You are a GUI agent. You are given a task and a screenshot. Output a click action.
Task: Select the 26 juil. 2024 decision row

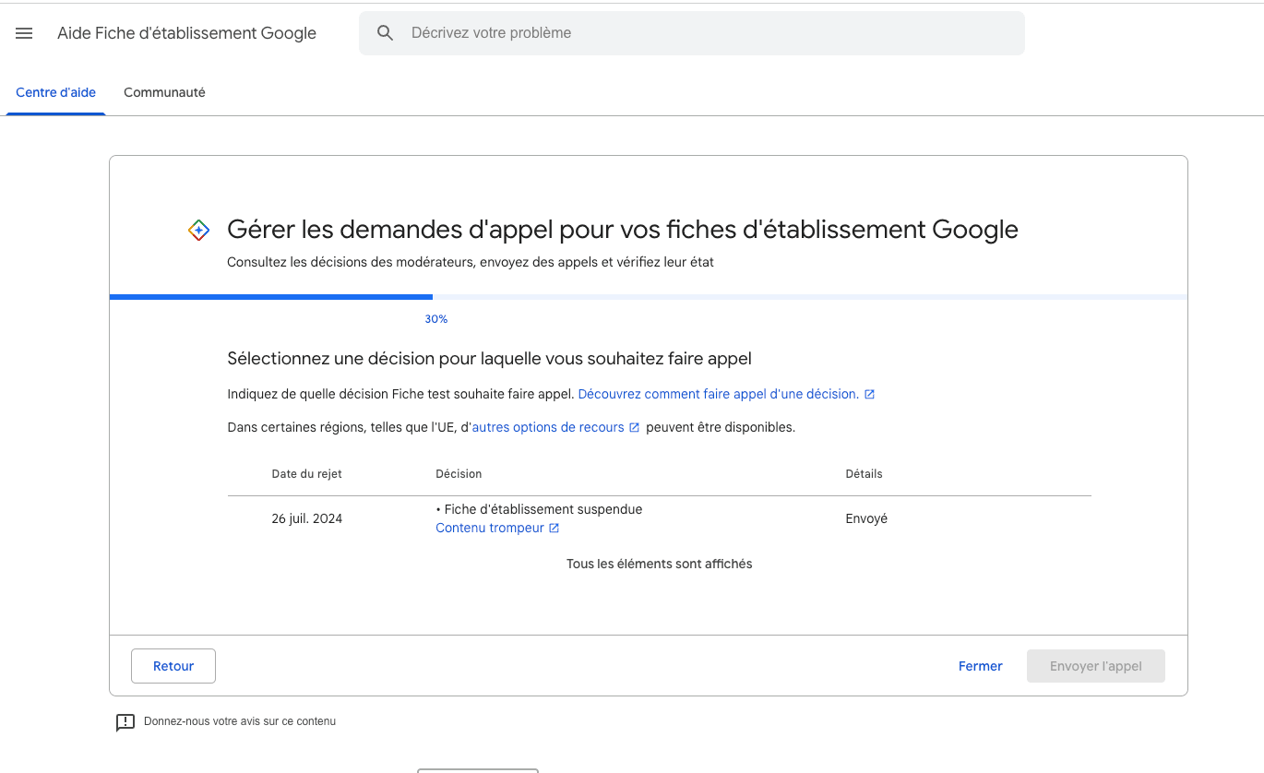[x=659, y=518]
